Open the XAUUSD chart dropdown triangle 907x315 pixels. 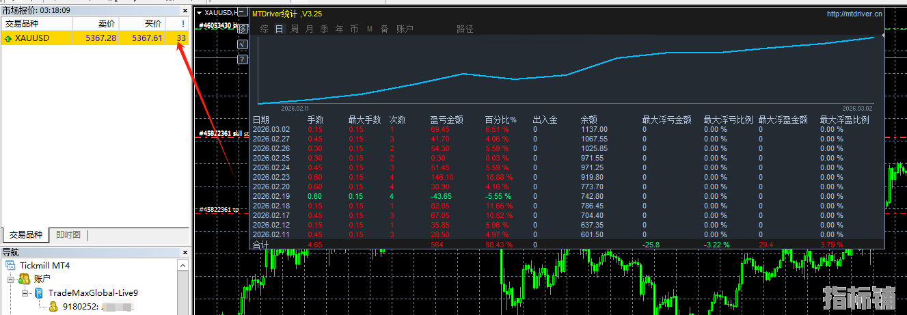tap(199, 12)
